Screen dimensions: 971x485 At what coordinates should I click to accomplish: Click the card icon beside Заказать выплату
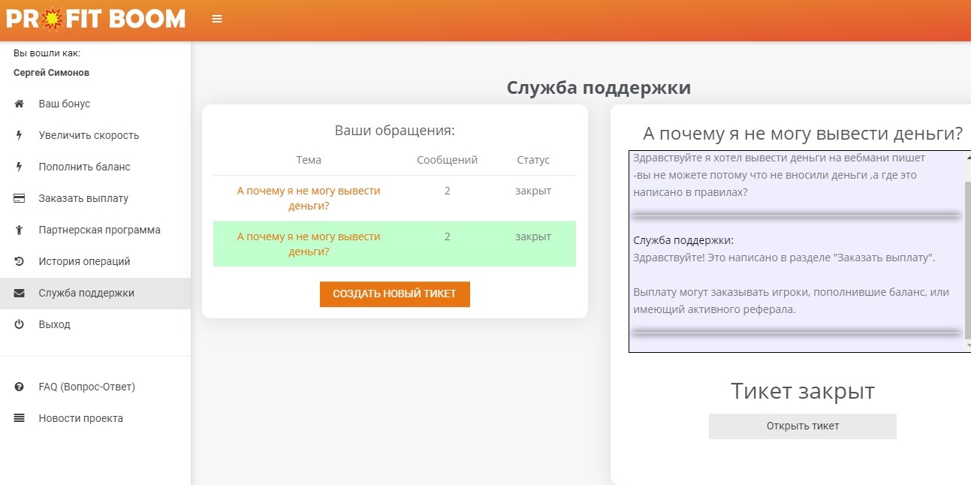pyautogui.click(x=20, y=199)
